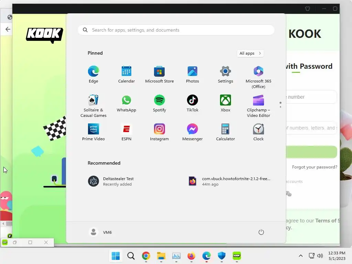Open the Edge app from Pinned
Image resolution: width=352 pixels, height=264 pixels.
click(93, 75)
